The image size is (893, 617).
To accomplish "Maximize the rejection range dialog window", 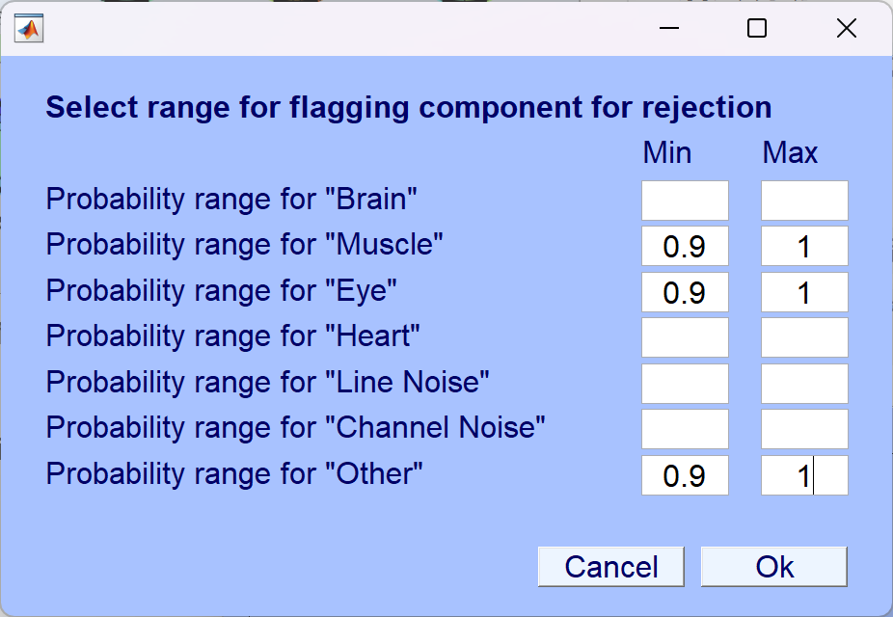I will point(757,28).
